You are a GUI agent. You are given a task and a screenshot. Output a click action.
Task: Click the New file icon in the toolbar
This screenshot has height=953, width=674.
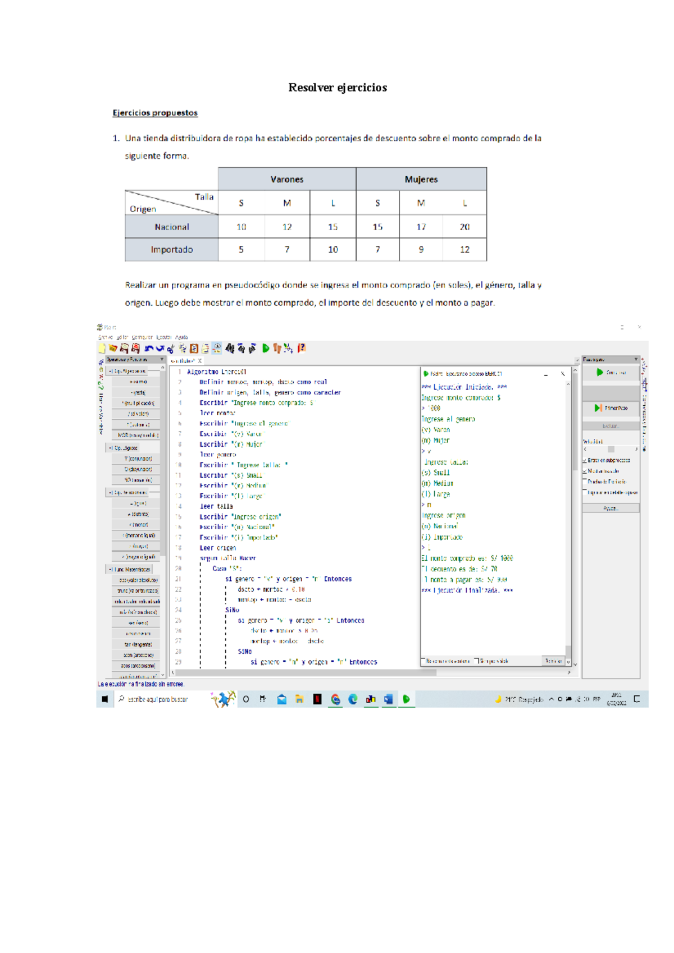tap(102, 349)
